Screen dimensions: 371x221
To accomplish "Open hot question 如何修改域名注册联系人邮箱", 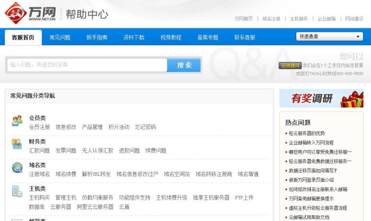I will click(x=318, y=189).
